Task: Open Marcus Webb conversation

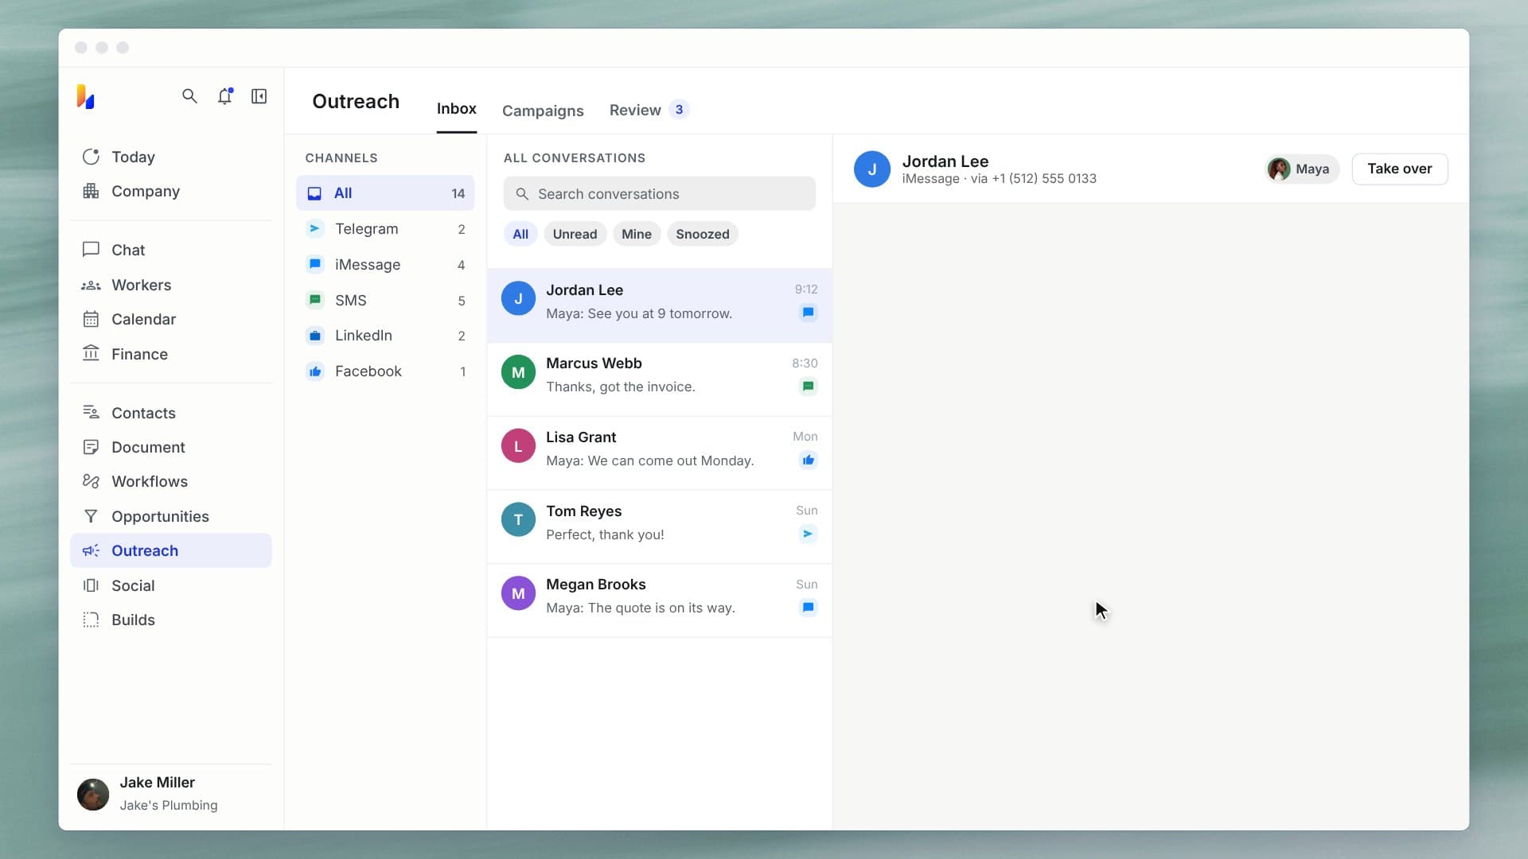Action: point(659,379)
